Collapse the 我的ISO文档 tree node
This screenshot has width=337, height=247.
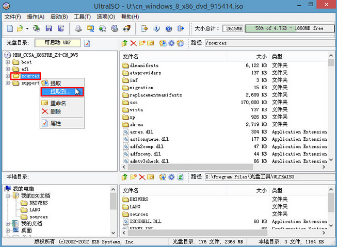pyautogui.click(x=8, y=196)
